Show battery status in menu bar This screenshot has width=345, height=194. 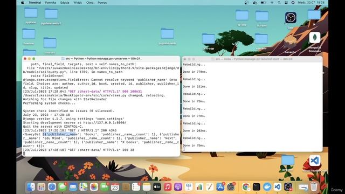[x=263, y=3]
